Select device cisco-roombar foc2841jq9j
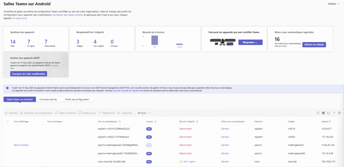This screenshot has height=167, width=344. (112, 162)
